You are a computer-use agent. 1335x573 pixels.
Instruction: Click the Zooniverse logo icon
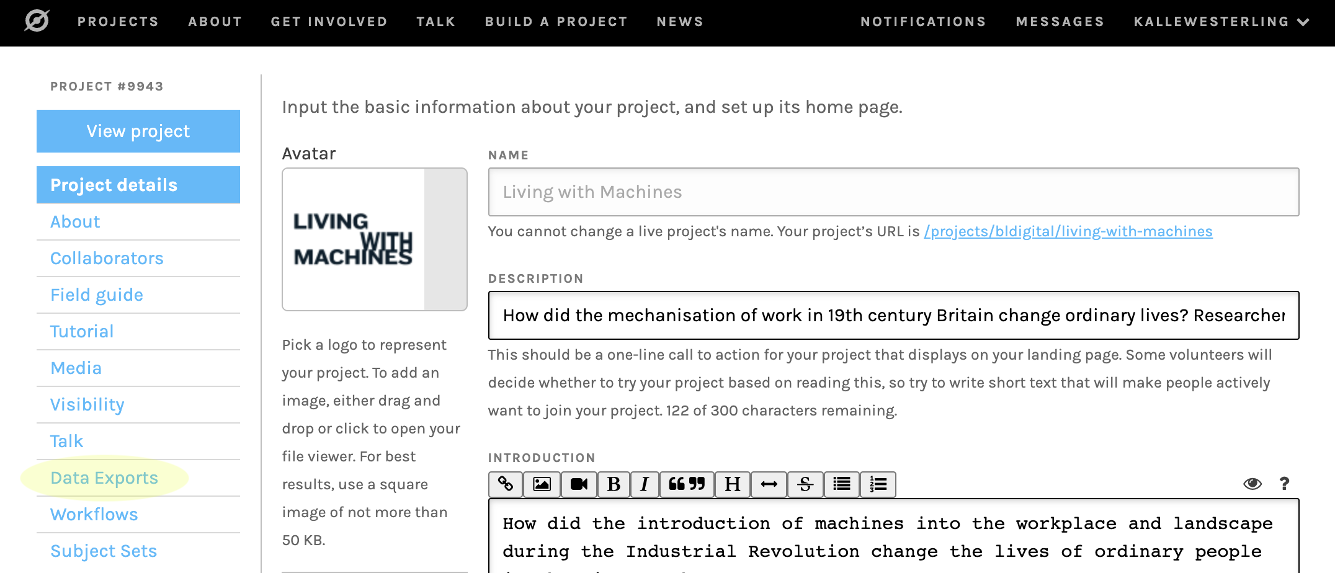click(37, 21)
